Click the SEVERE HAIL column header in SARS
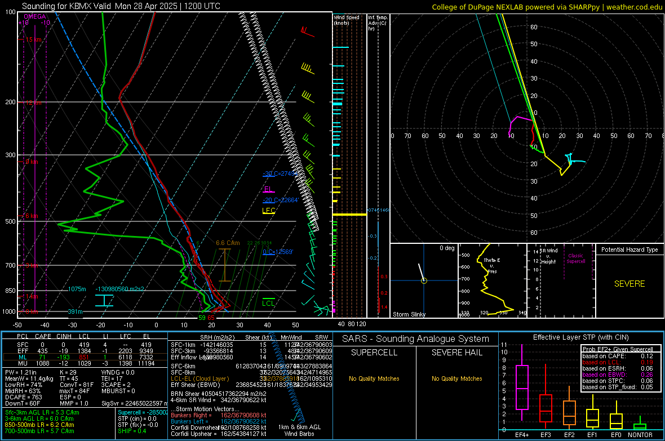The width and height of the screenshot is (665, 441). (x=456, y=353)
